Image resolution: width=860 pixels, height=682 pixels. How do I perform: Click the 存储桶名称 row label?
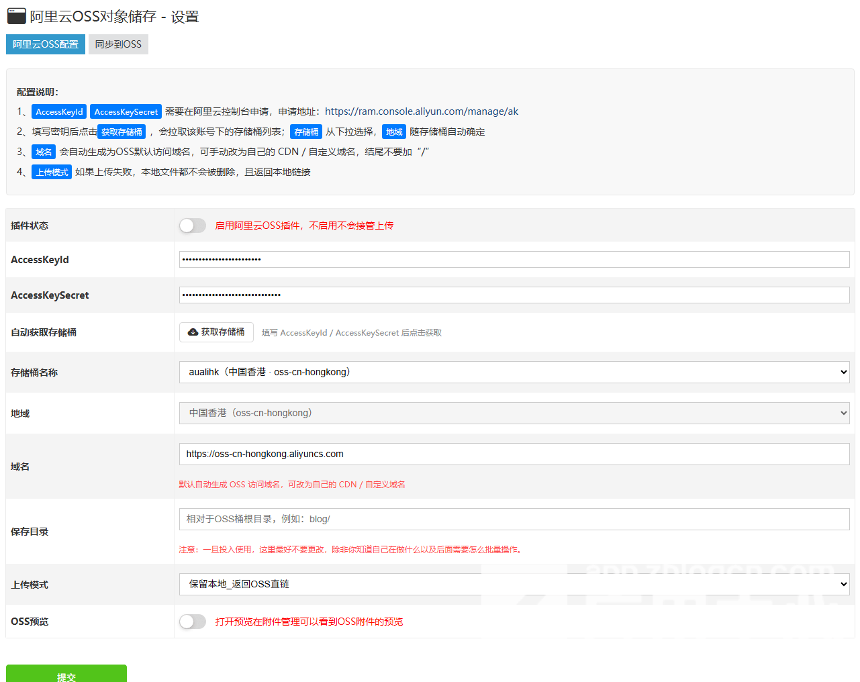(34, 373)
